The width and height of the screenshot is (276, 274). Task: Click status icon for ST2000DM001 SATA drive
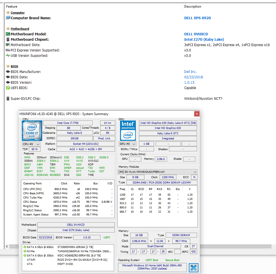point(25,247)
